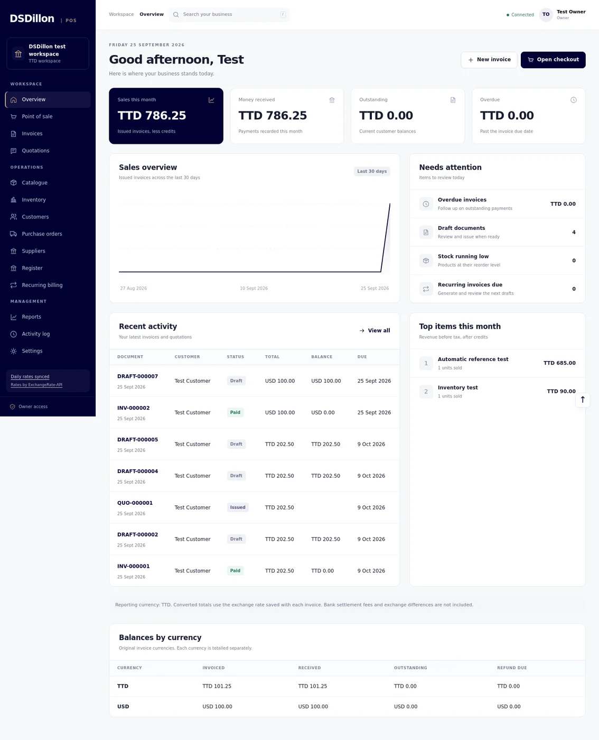
Task: Open the Quotations menu item
Action: coord(48,151)
